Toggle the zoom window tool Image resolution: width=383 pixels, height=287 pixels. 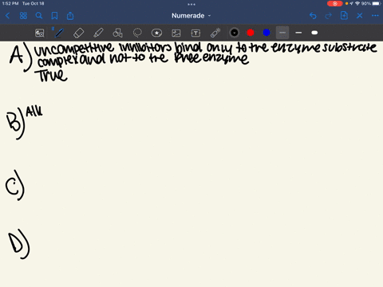40,33
